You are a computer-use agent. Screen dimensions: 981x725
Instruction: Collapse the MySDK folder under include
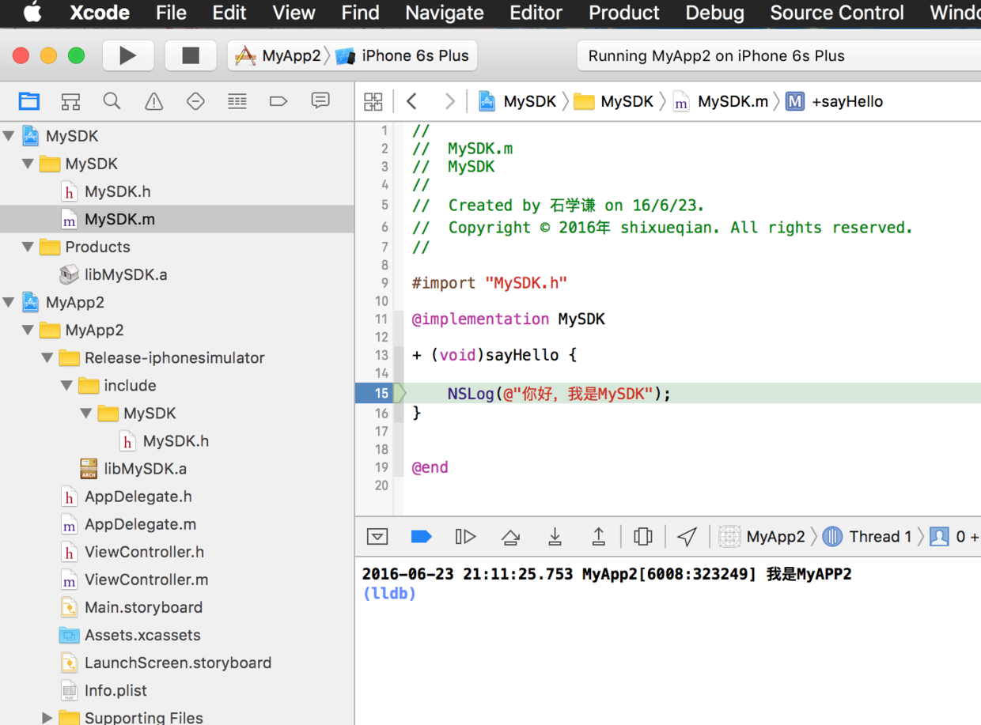coord(86,413)
